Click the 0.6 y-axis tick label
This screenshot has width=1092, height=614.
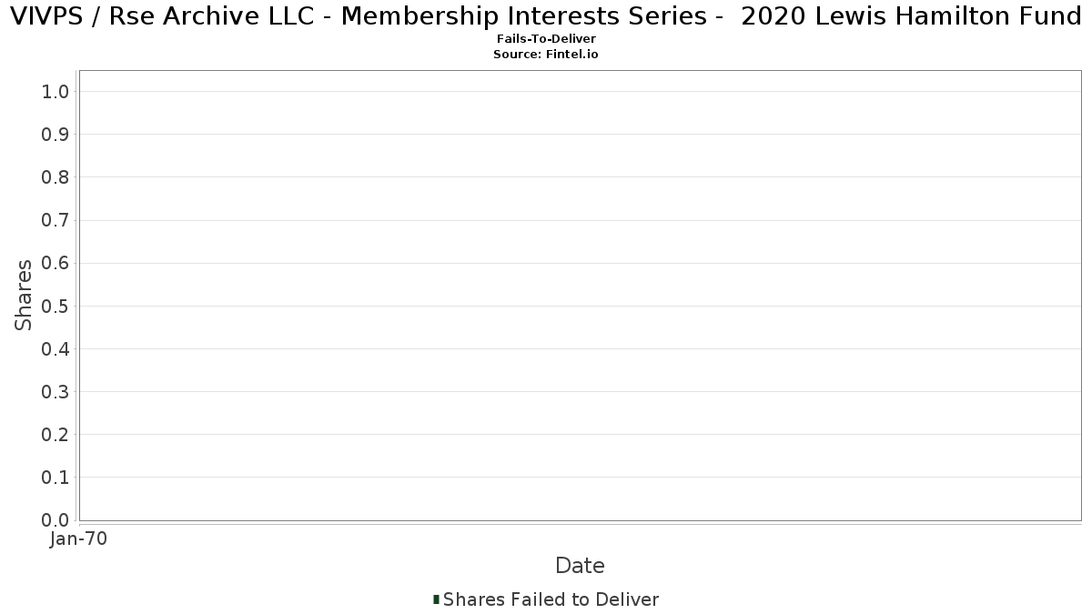click(56, 263)
